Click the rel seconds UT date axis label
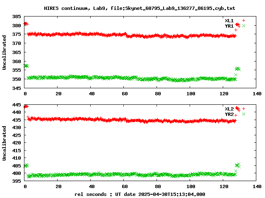The width and height of the screenshot is (265, 198). click(x=140, y=194)
